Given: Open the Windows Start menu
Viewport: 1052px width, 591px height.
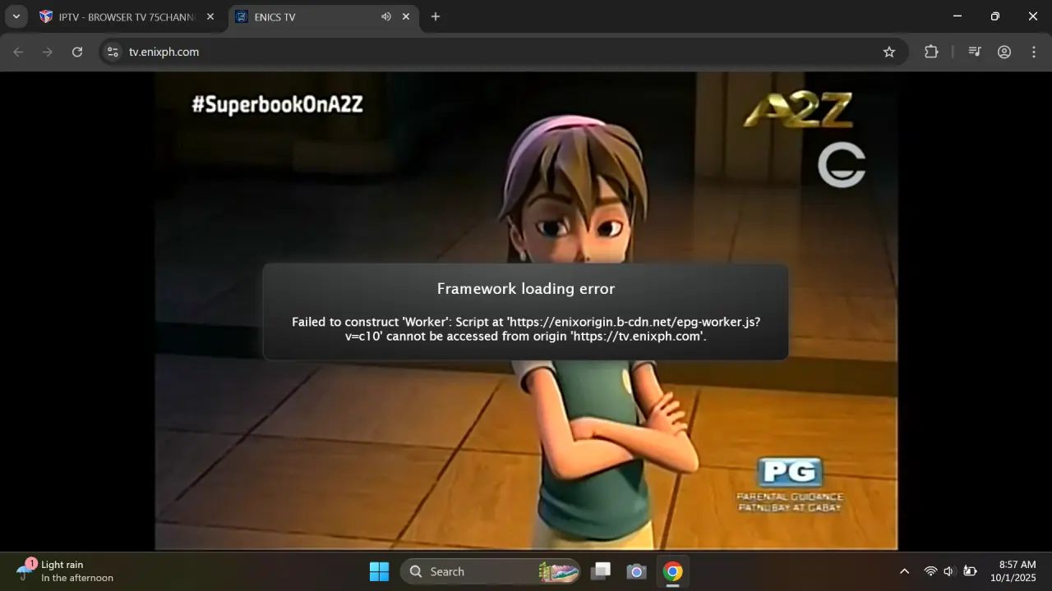Looking at the screenshot, I should pos(379,571).
